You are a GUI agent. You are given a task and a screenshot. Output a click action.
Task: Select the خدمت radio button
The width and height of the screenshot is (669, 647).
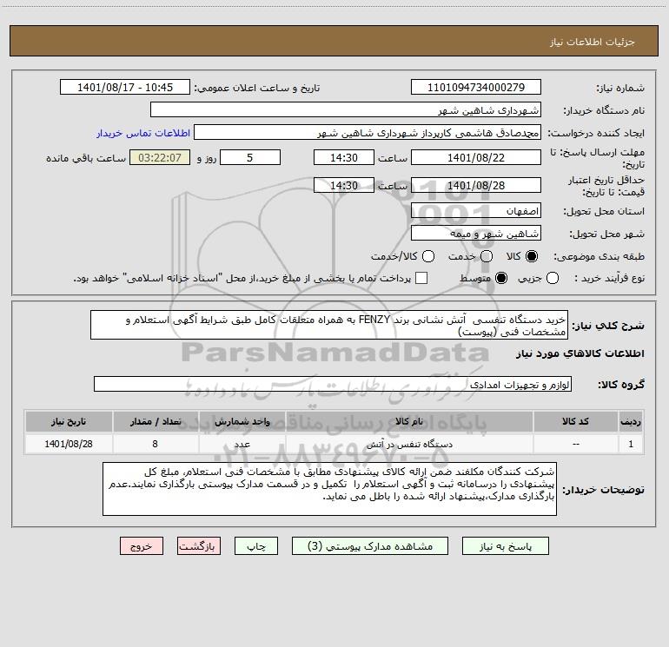tap(487, 256)
